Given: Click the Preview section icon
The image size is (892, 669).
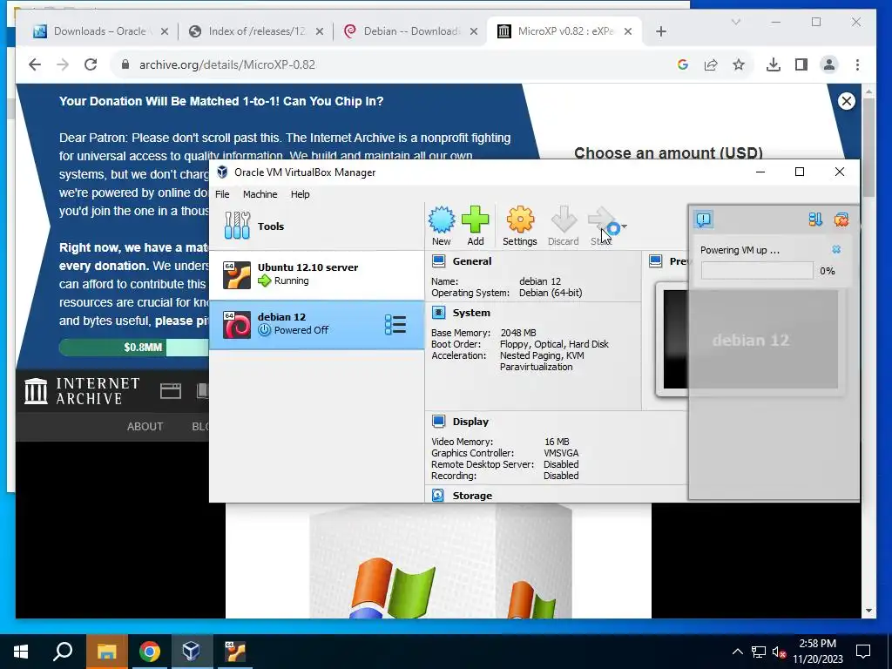Looking at the screenshot, I should click(x=656, y=261).
